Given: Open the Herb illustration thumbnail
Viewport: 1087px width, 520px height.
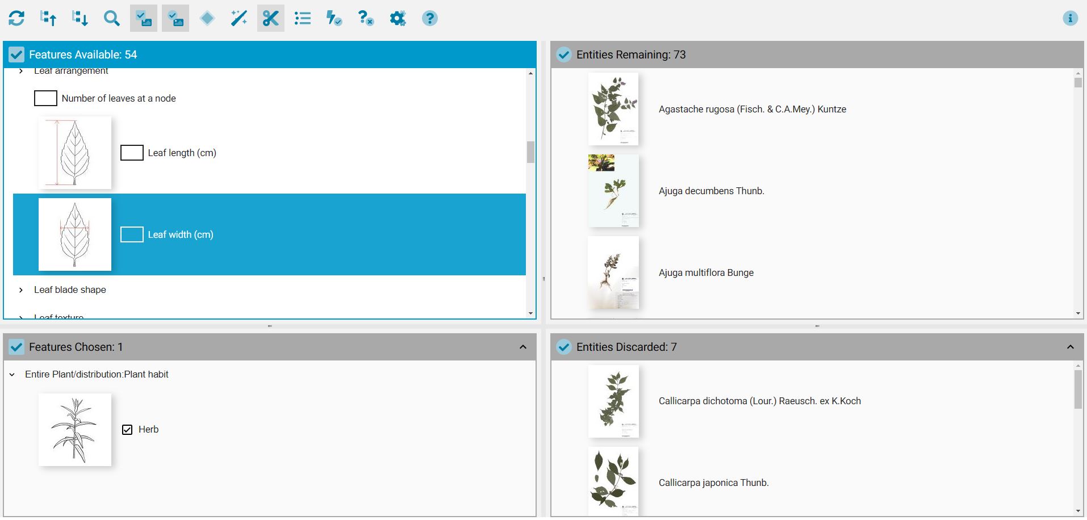Looking at the screenshot, I should 75,430.
